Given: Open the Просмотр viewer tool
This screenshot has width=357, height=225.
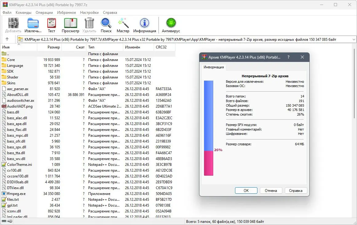Looking at the screenshot, I should click(x=70, y=23).
